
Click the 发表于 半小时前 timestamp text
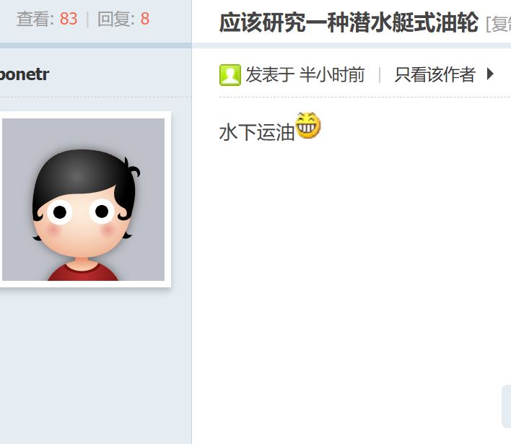pos(305,74)
